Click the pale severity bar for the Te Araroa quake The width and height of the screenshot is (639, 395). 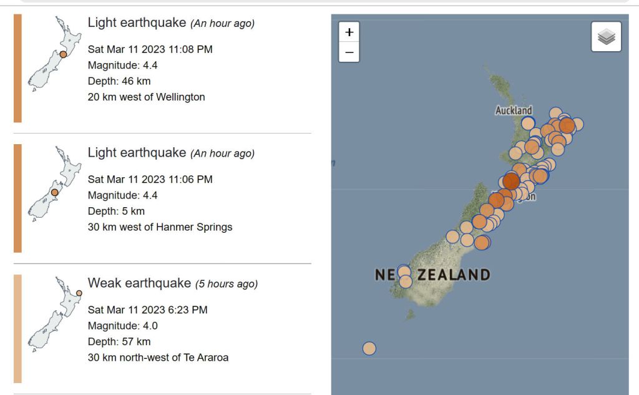[x=17, y=328]
